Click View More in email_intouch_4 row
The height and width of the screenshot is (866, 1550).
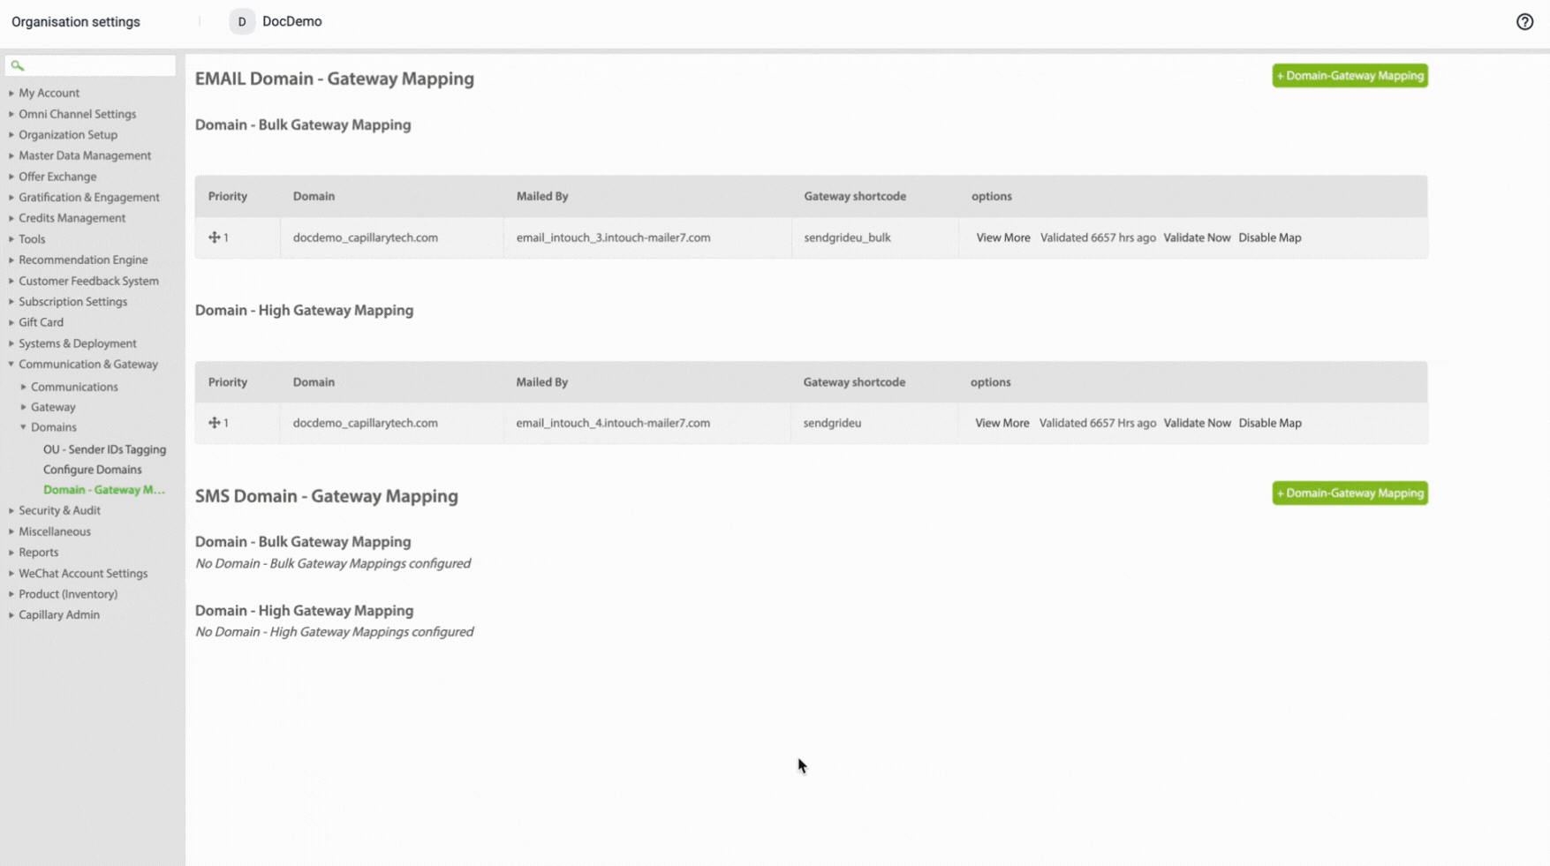coord(1002,423)
